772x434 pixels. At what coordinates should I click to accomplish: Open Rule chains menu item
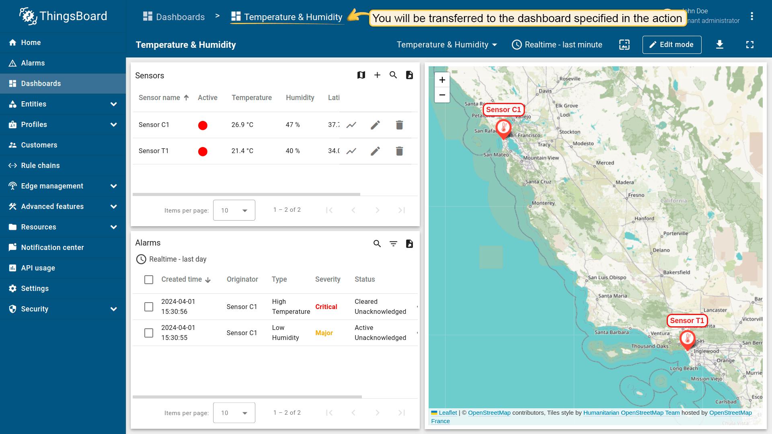tap(40, 166)
